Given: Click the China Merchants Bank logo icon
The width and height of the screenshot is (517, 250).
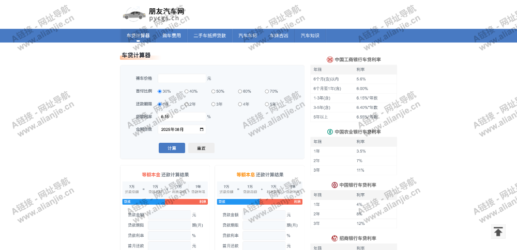Looking at the screenshot, I should click(x=334, y=238).
